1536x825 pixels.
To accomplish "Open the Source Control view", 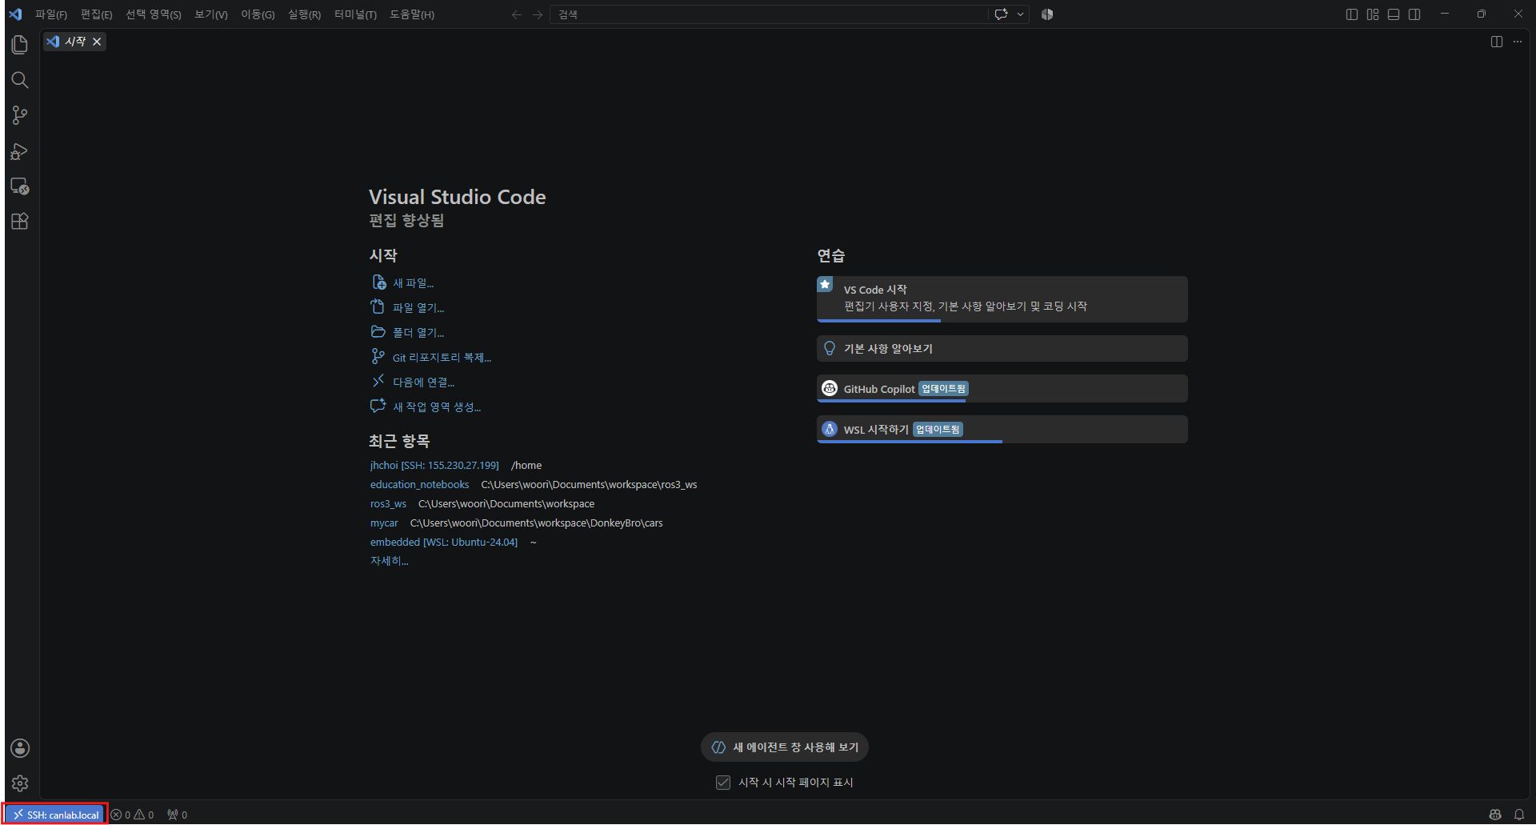I will tap(20, 115).
